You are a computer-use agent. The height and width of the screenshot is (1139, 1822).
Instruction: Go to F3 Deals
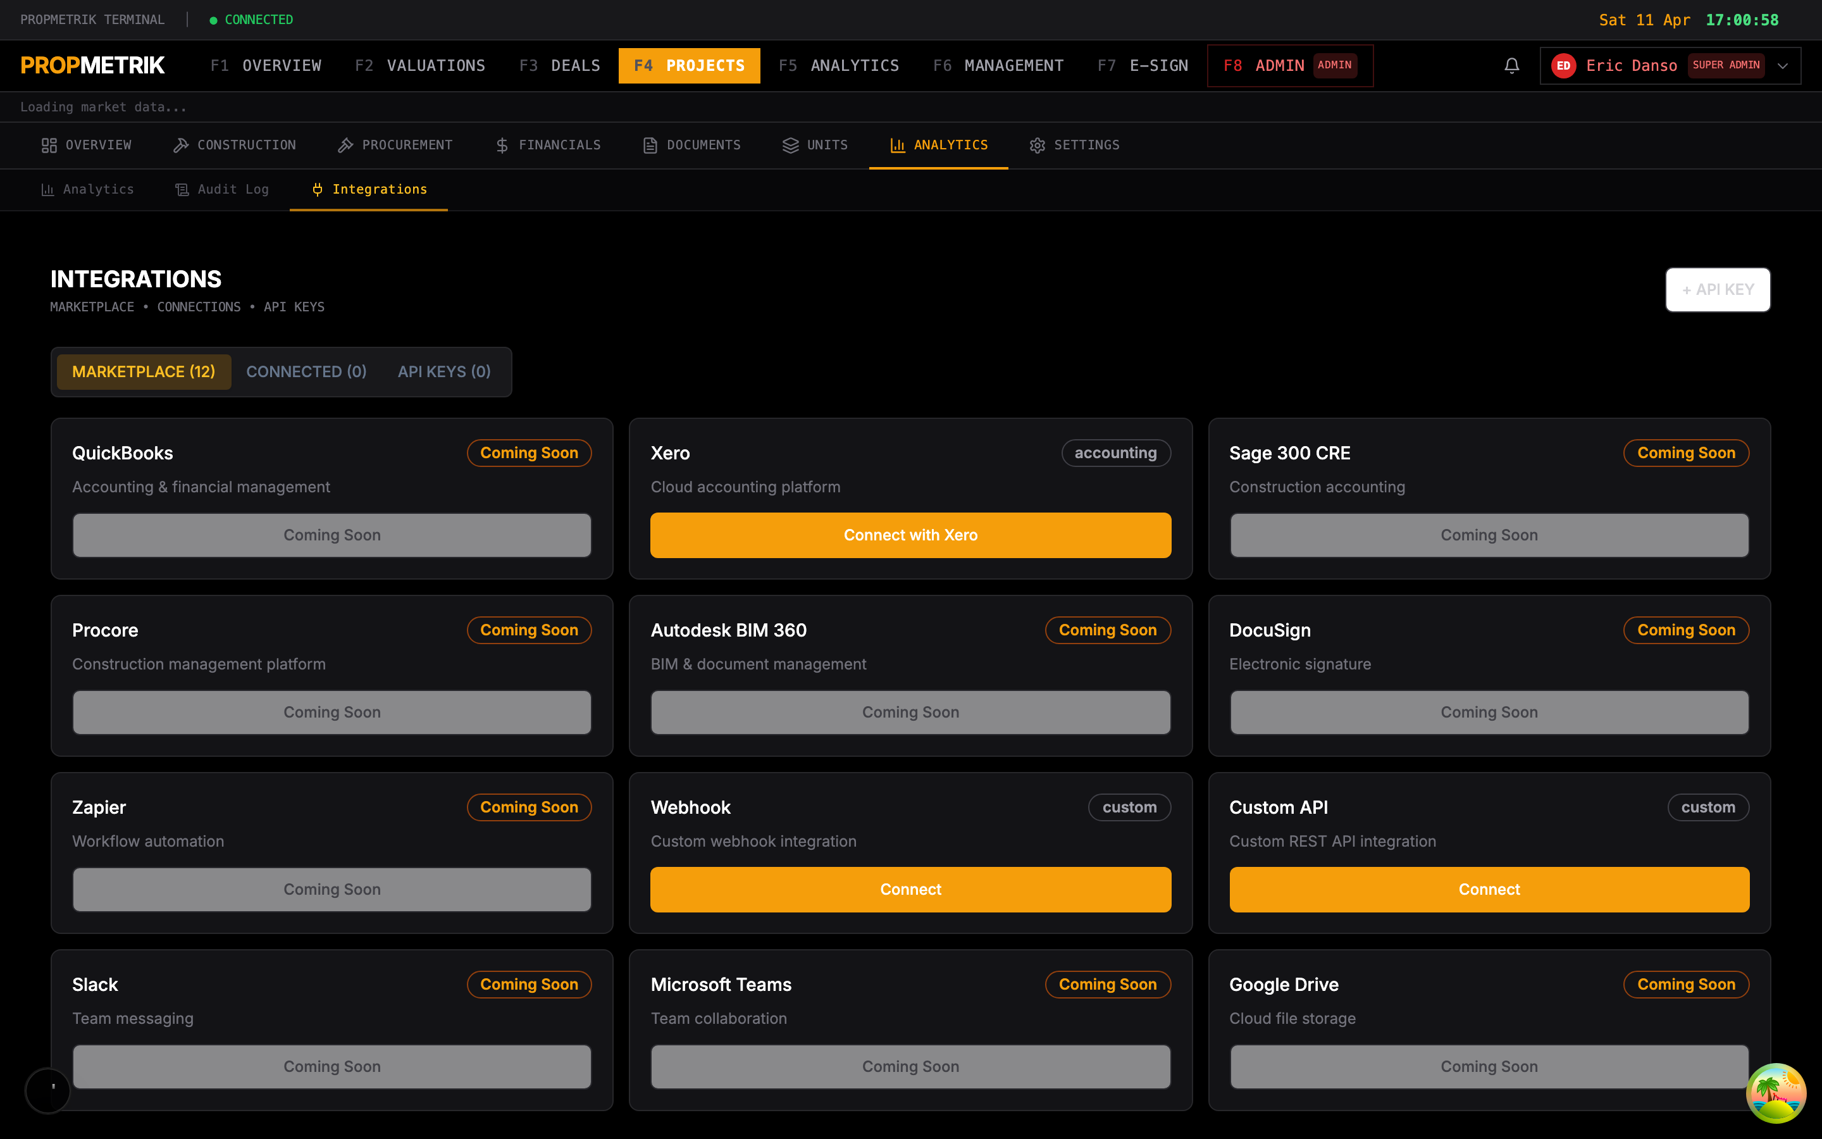[x=559, y=66]
